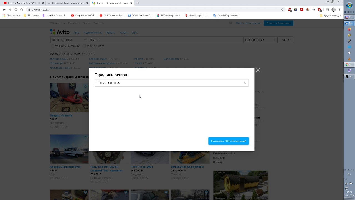Open a new browser tab

138,3
